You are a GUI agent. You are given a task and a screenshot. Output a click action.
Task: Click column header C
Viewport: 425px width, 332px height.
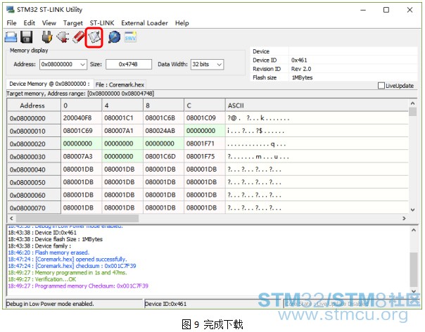[x=205, y=106]
